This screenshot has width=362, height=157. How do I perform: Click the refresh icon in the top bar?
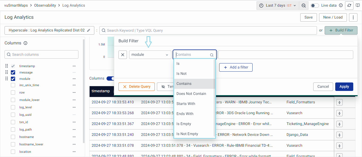[x=349, y=6]
